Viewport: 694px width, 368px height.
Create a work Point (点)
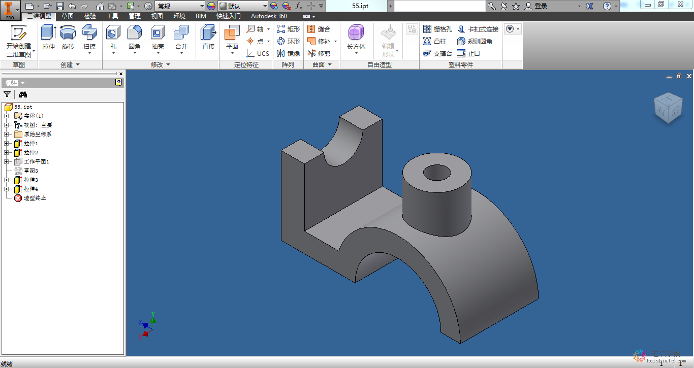point(256,41)
